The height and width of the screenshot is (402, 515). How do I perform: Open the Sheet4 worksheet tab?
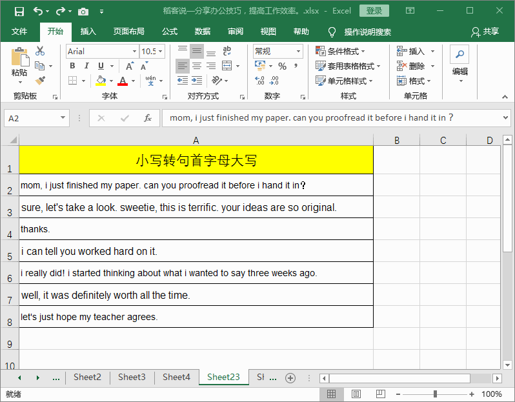click(x=176, y=377)
